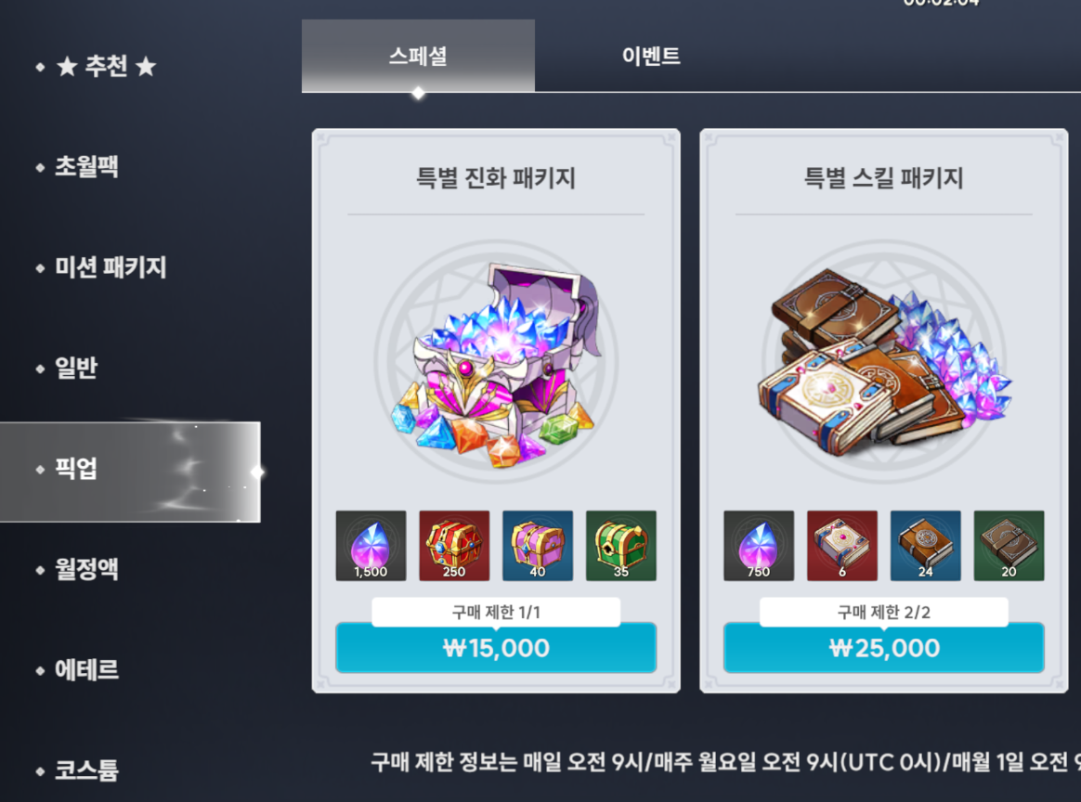Switch to the 이벤트 tab

pyautogui.click(x=651, y=56)
